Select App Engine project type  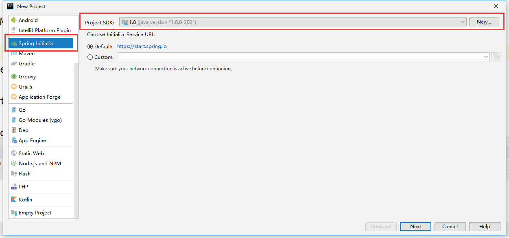(x=41, y=140)
